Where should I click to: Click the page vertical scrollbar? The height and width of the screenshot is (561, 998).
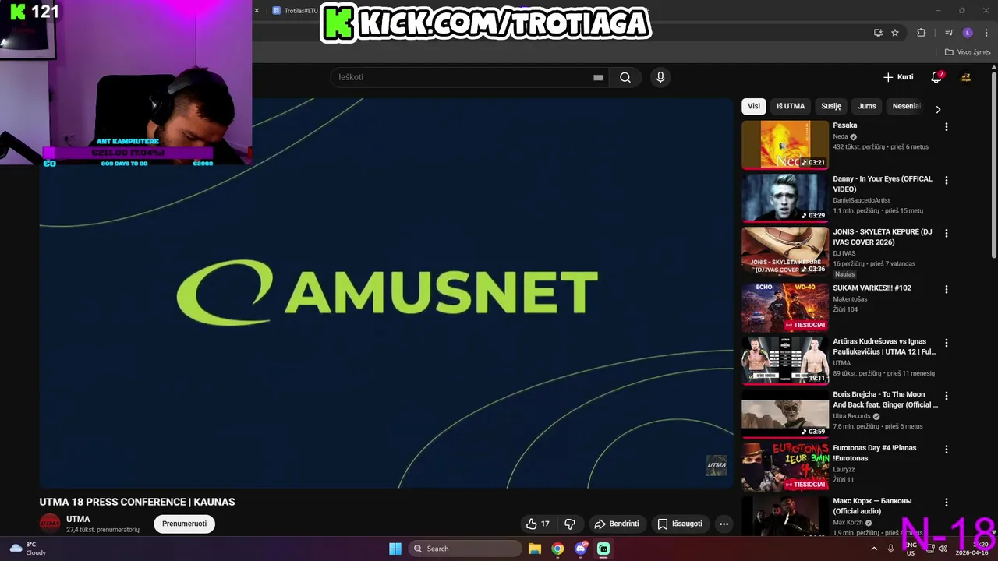(994, 164)
